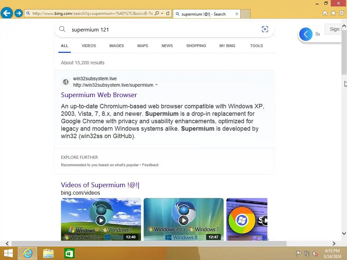Switch to the NEWS tab
347x260 pixels.
coord(167,46)
